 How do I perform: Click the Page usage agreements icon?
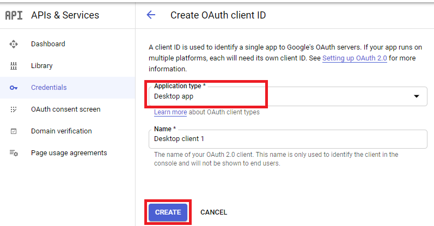(x=14, y=153)
